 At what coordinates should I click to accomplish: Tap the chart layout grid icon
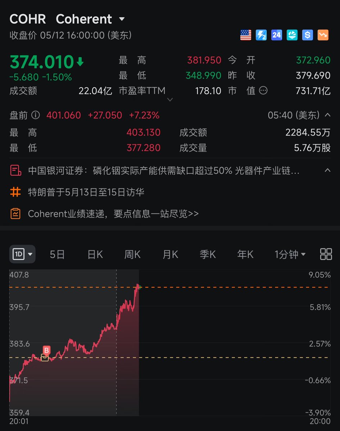(x=326, y=254)
